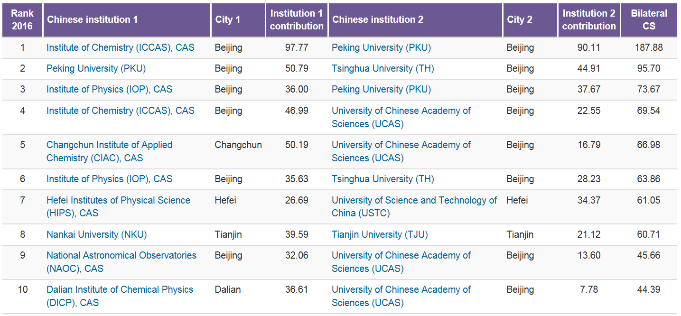Open Peking University link in rank 2 first column
This screenshot has height=316, width=681.
(x=96, y=68)
